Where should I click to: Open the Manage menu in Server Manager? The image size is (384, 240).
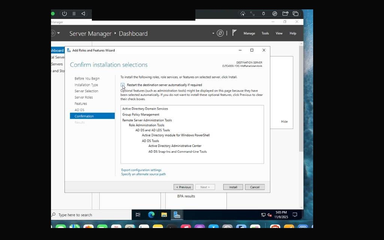249,33
